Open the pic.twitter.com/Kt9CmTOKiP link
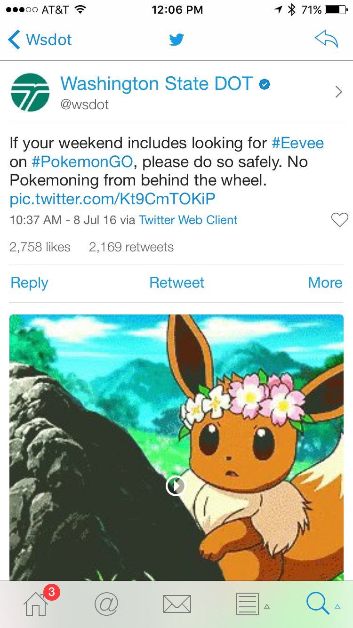 pos(112,199)
